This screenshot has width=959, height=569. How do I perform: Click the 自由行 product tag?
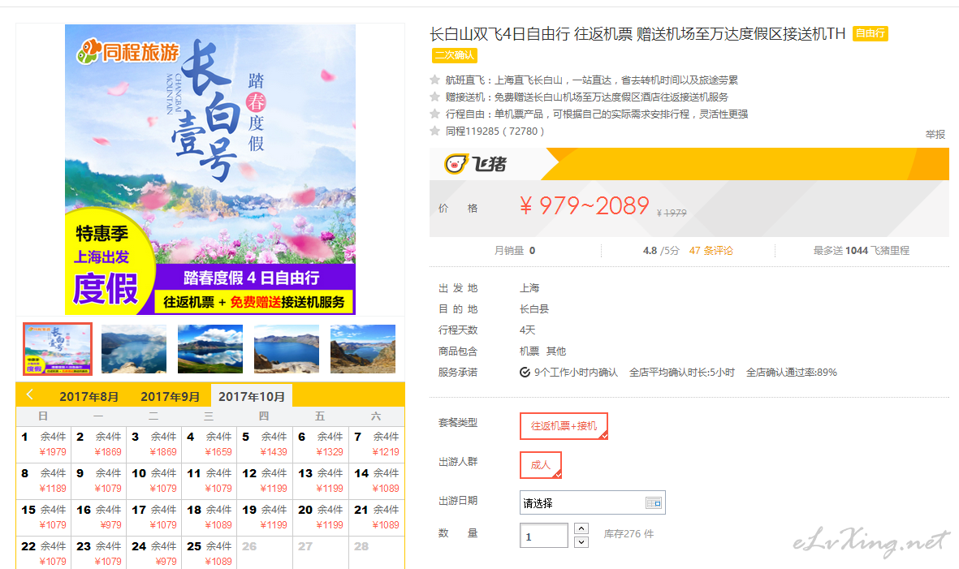(870, 33)
